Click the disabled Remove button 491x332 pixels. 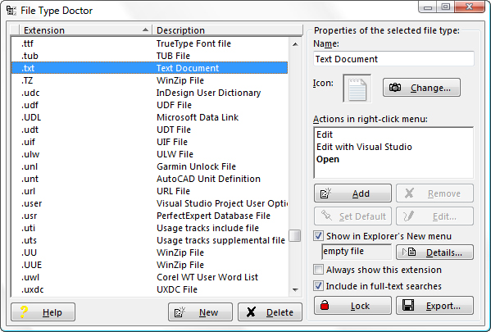click(434, 193)
